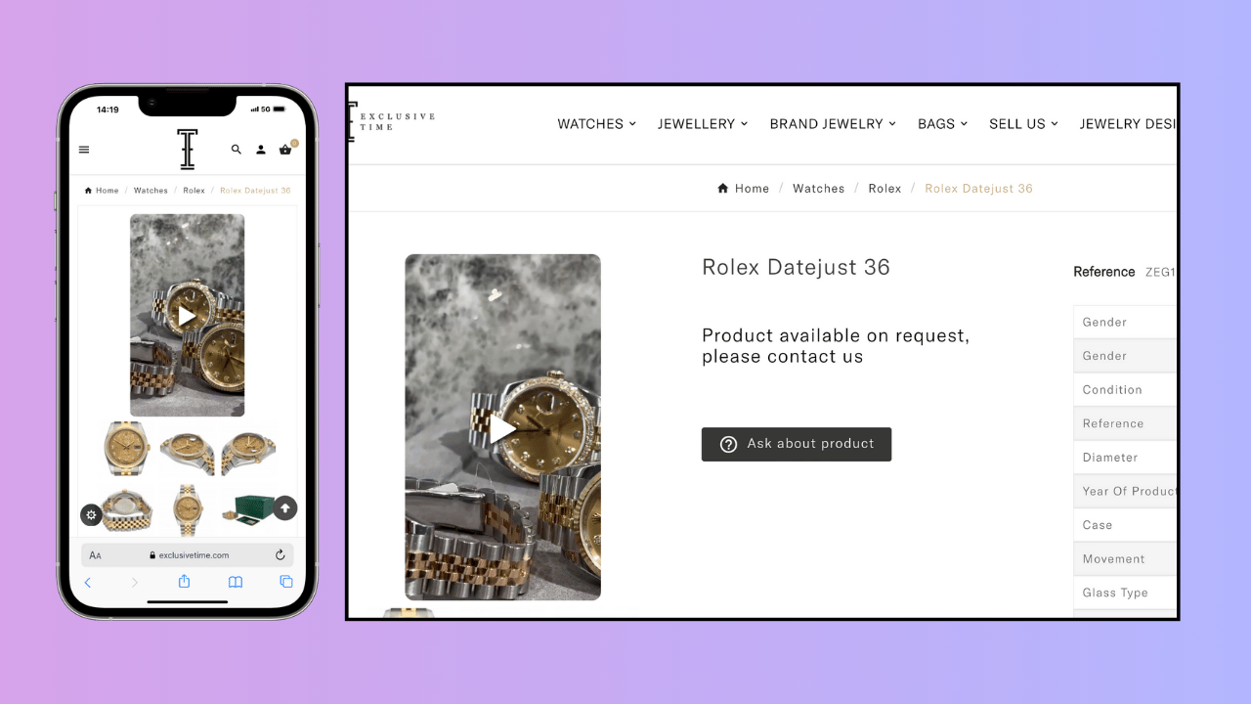1251x704 pixels.
Task: Expand the BAGS dropdown menu
Action: coord(943,124)
